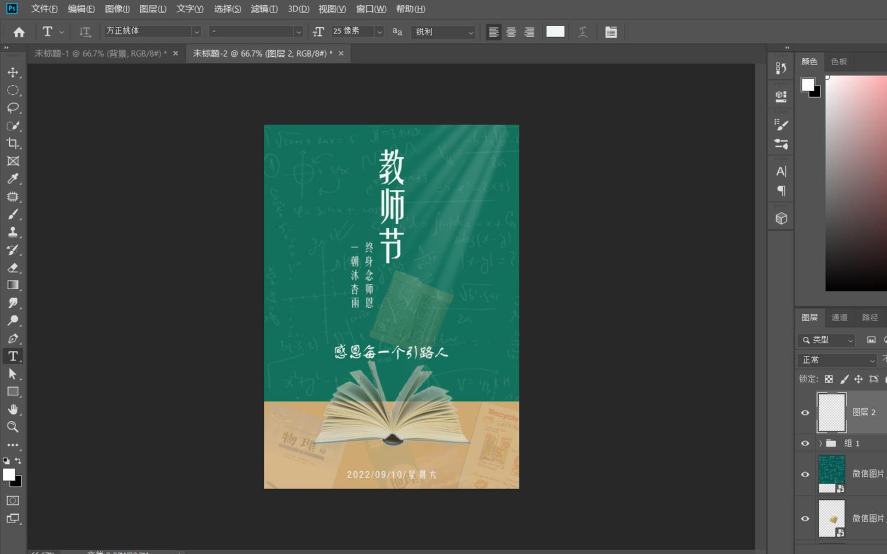Screen dimensions: 887x554
Task: Click the Color panel foreground swatch
Action: point(808,85)
